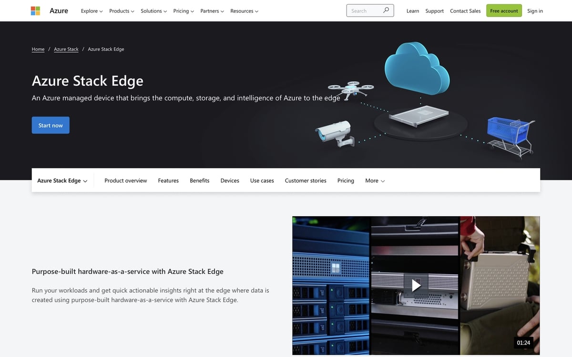This screenshot has height=357, width=572.
Task: Click the search magnifier icon
Action: (x=387, y=10)
